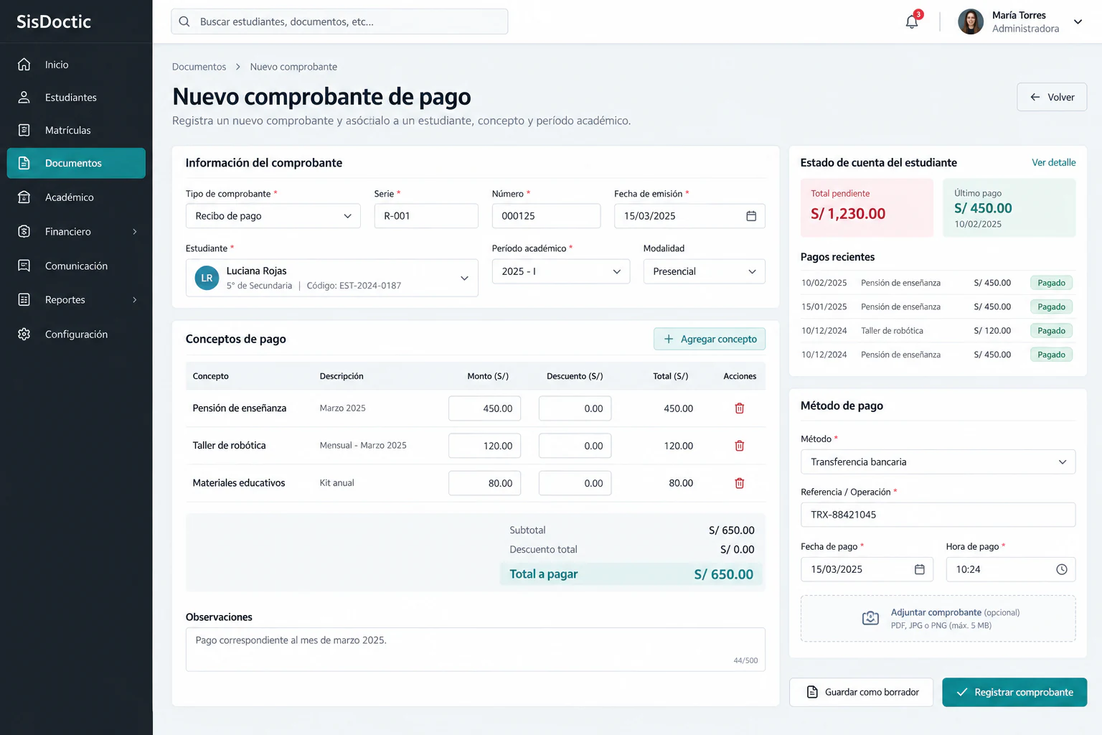
Task: Click the Descuento field for Taller de robótica
Action: click(x=575, y=446)
